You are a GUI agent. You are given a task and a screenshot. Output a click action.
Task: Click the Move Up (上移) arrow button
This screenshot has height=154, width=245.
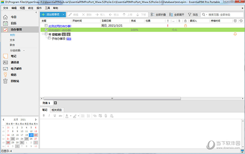pyautogui.click(x=127, y=15)
